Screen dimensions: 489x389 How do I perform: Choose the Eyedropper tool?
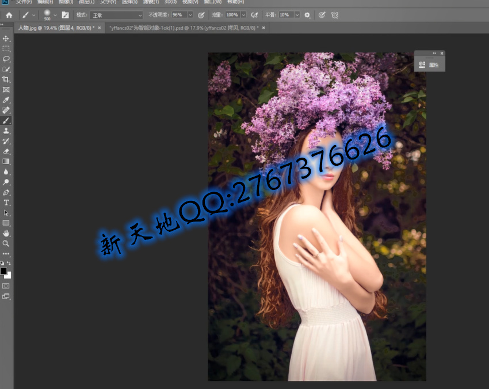click(x=6, y=100)
